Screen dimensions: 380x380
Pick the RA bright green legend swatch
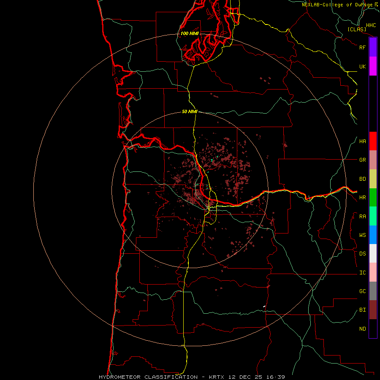(373, 216)
